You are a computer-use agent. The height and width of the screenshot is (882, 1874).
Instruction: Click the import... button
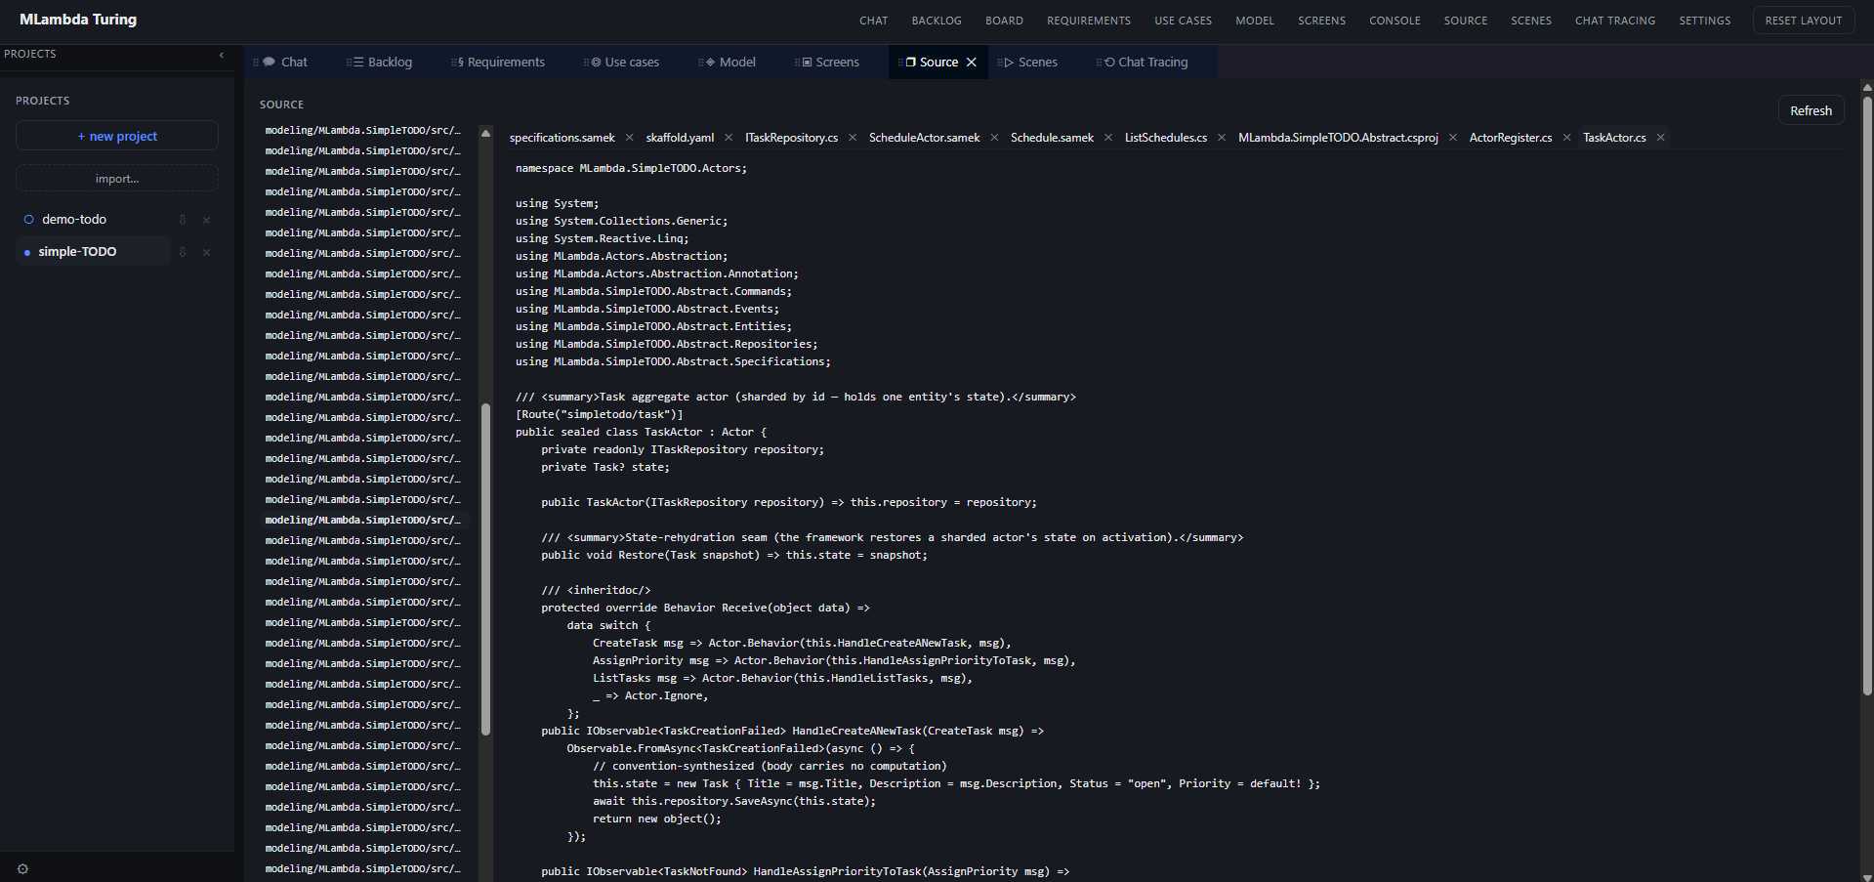tap(117, 179)
